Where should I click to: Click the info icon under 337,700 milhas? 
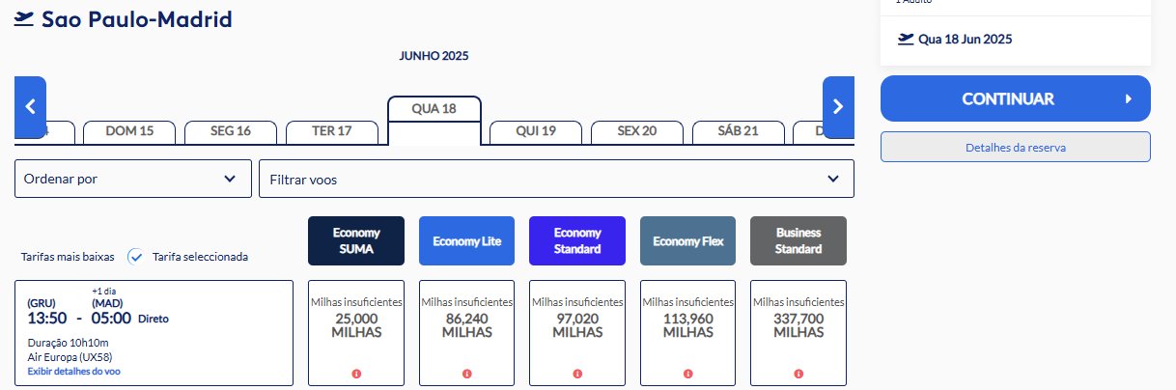(x=798, y=373)
